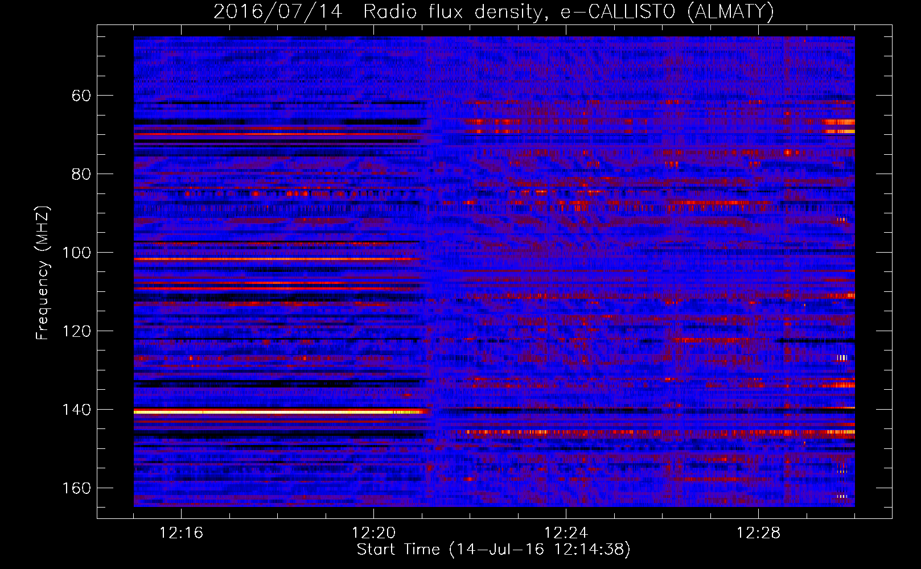Click the 60 frequency tick label

pos(81,96)
